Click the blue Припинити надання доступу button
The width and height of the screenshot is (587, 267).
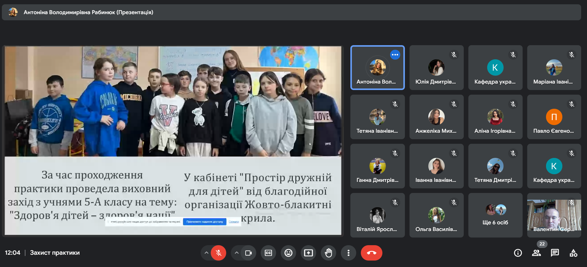(x=205, y=222)
